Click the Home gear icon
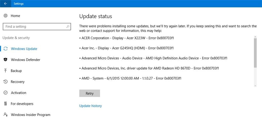Screen dimensions: 262x118 click(5, 16)
